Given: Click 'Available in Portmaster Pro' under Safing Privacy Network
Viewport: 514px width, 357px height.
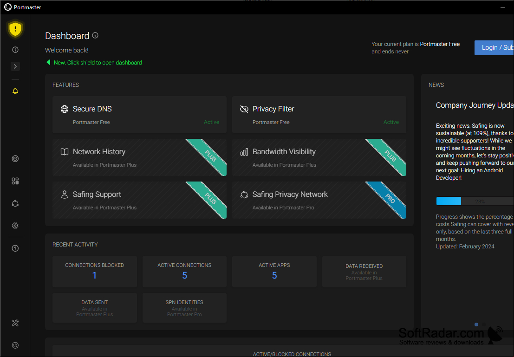Looking at the screenshot, I should (x=283, y=208).
